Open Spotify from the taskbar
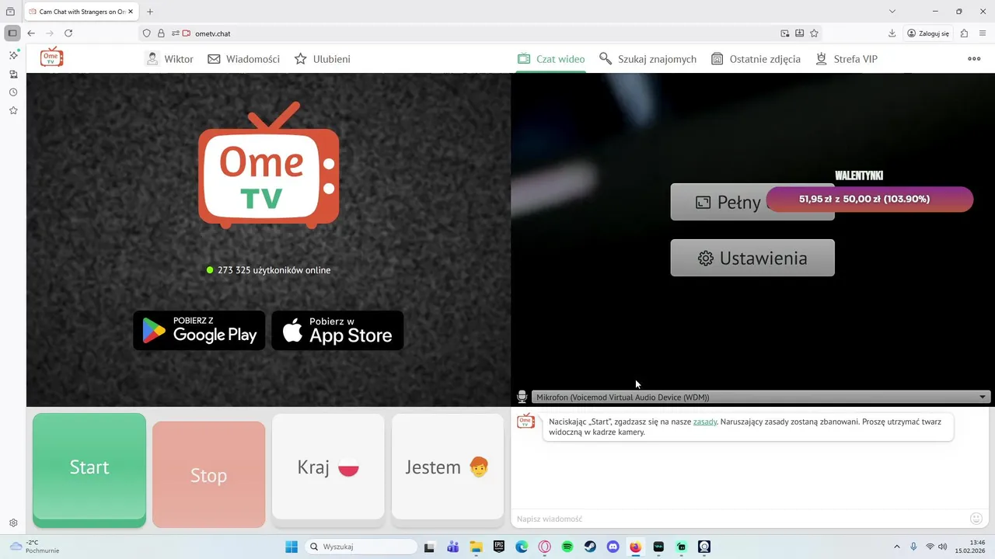This screenshot has width=995, height=559. pyautogui.click(x=567, y=547)
